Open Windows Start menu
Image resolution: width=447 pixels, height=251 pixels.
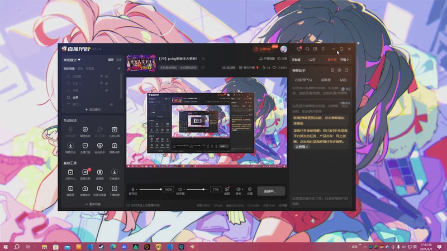click(6, 247)
